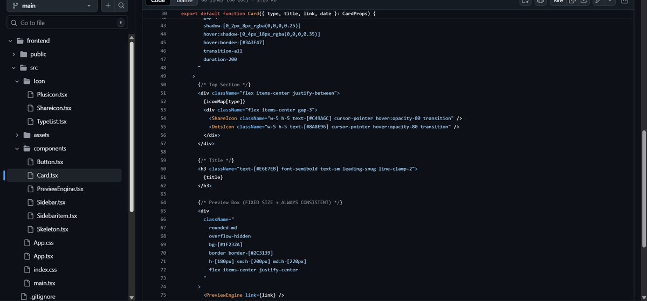The image size is (647, 301).
Task: Click the Sidebaritem.tsx file icon
Action: pos(30,216)
